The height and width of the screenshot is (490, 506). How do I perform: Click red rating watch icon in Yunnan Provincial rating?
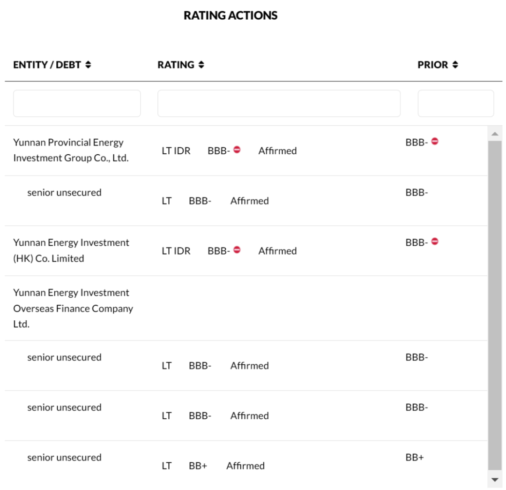click(237, 150)
